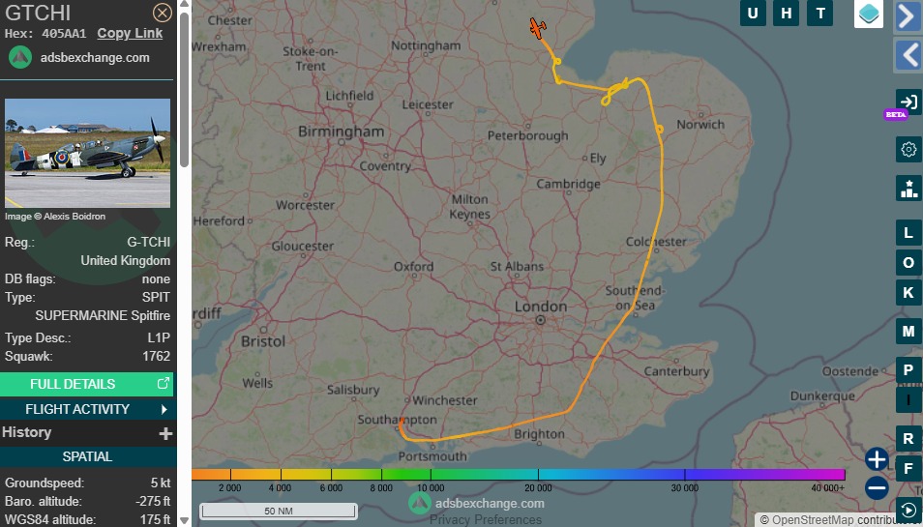The width and height of the screenshot is (923, 527).
Task: Open the map layers selector icon
Action: (x=869, y=14)
